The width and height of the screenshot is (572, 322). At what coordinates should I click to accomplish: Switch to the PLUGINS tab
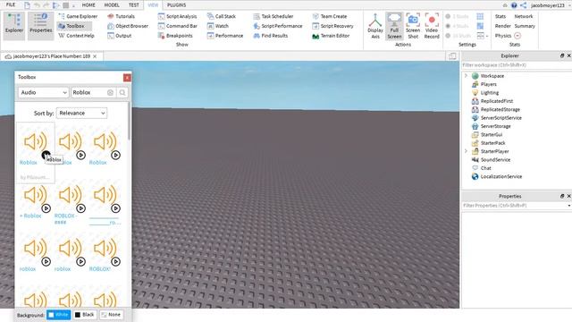[177, 5]
